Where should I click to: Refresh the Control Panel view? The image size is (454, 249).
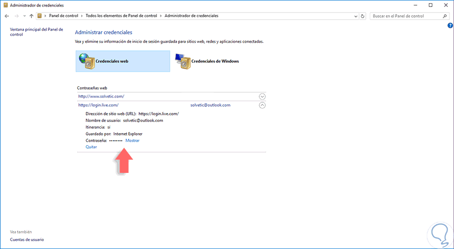coord(363,16)
